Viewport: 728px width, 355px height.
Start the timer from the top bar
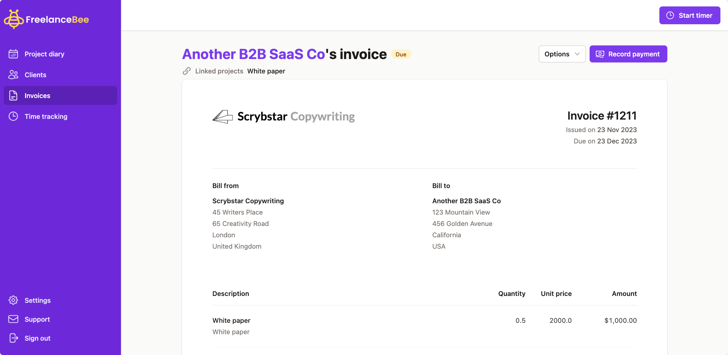click(689, 16)
